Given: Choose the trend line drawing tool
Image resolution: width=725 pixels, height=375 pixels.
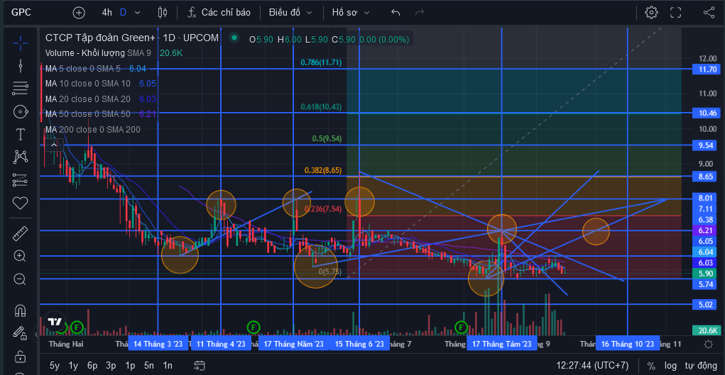Looking at the screenshot, I should click(21, 66).
